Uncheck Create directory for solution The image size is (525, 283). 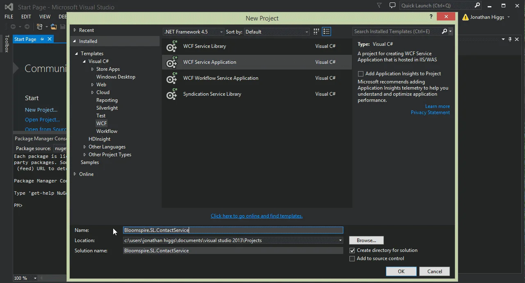tap(352, 250)
